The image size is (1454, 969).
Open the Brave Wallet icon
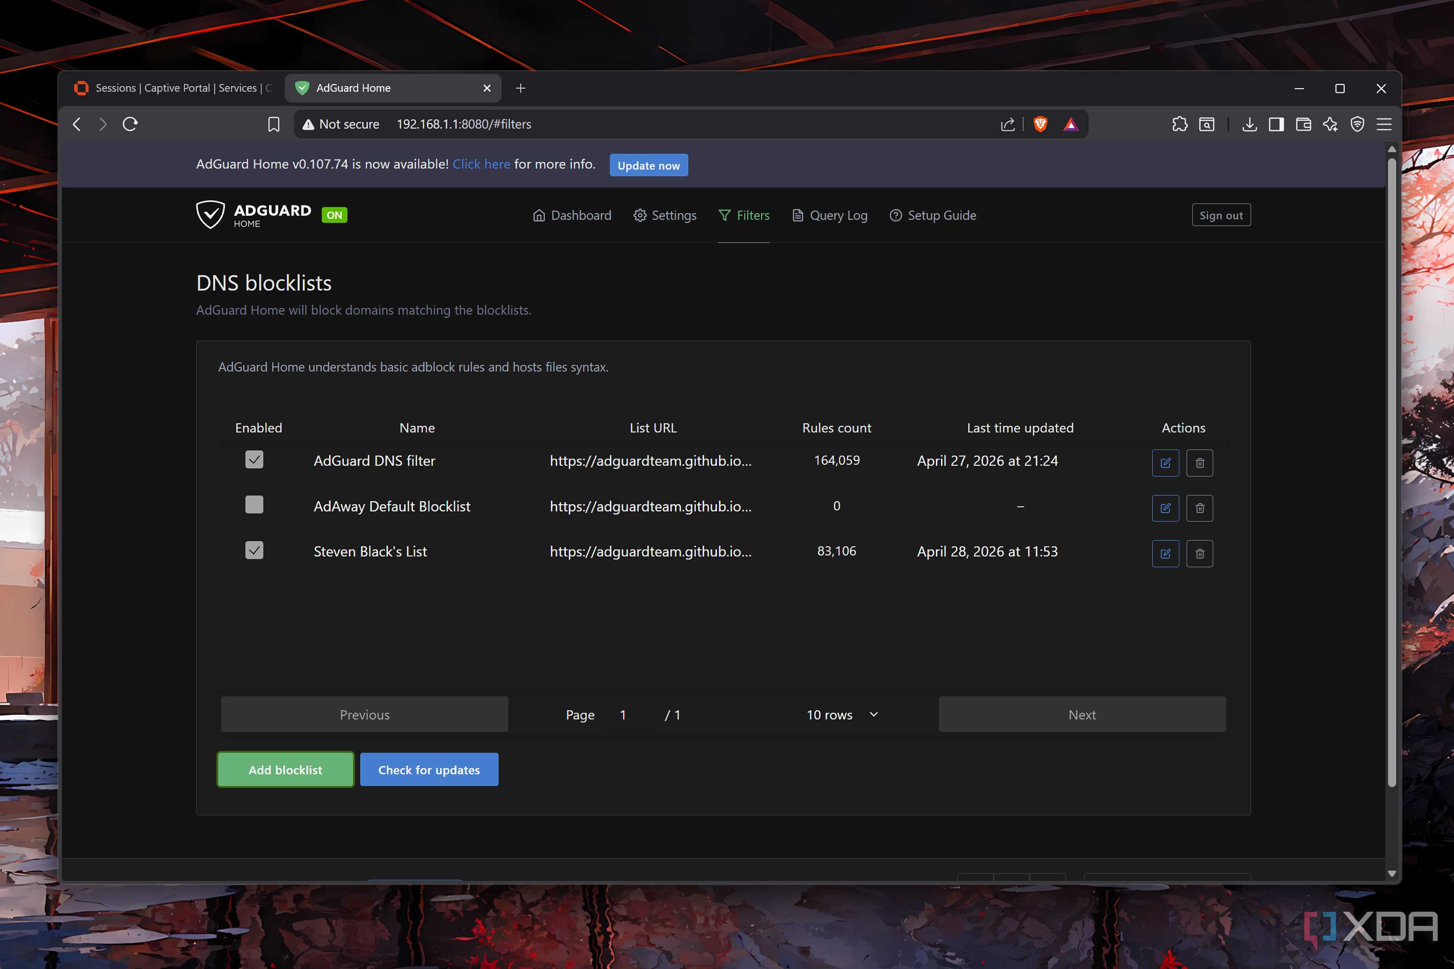[x=1303, y=124]
